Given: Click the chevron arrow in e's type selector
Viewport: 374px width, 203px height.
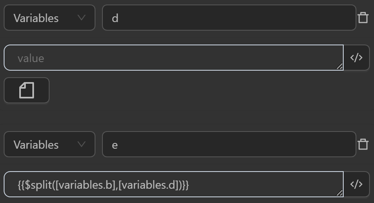Looking at the screenshot, I should [82, 145].
